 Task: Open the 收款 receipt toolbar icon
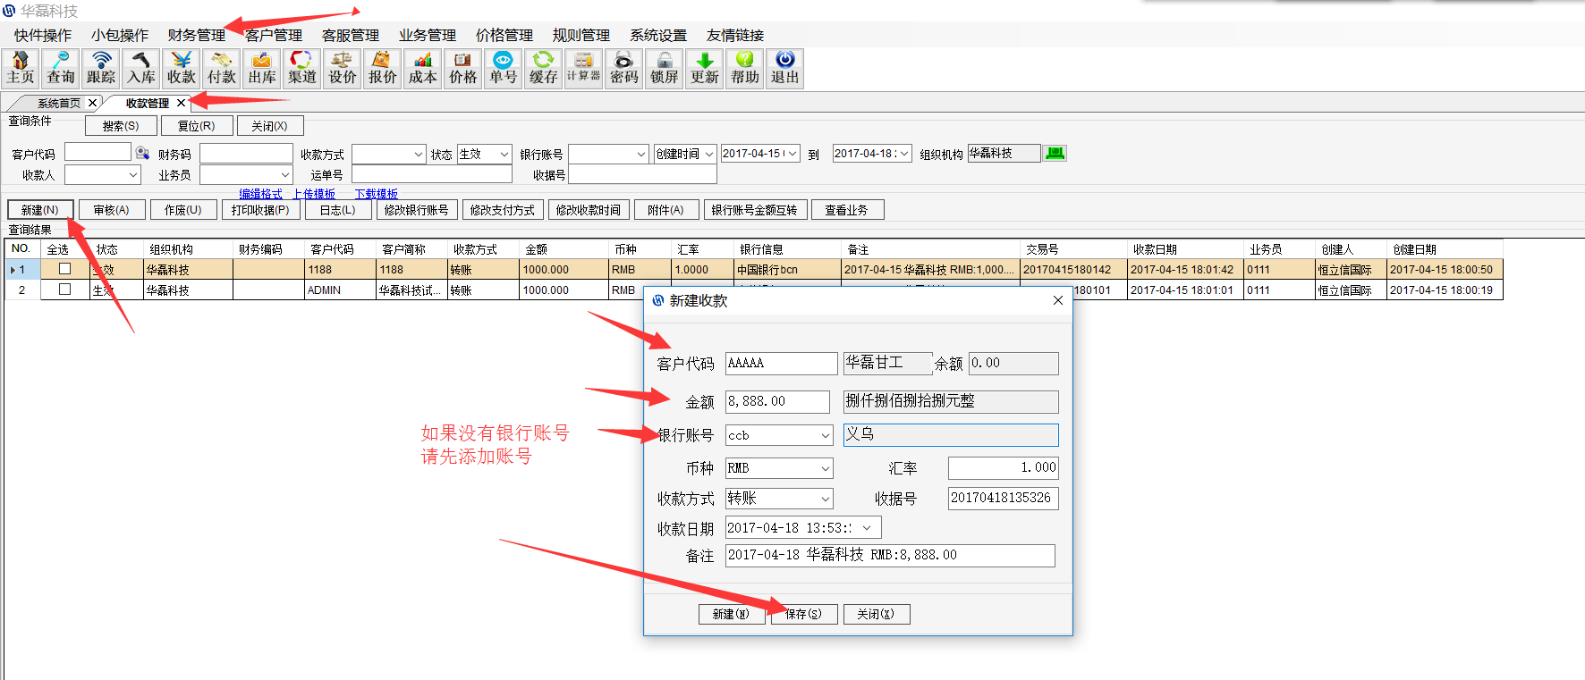coord(182,68)
